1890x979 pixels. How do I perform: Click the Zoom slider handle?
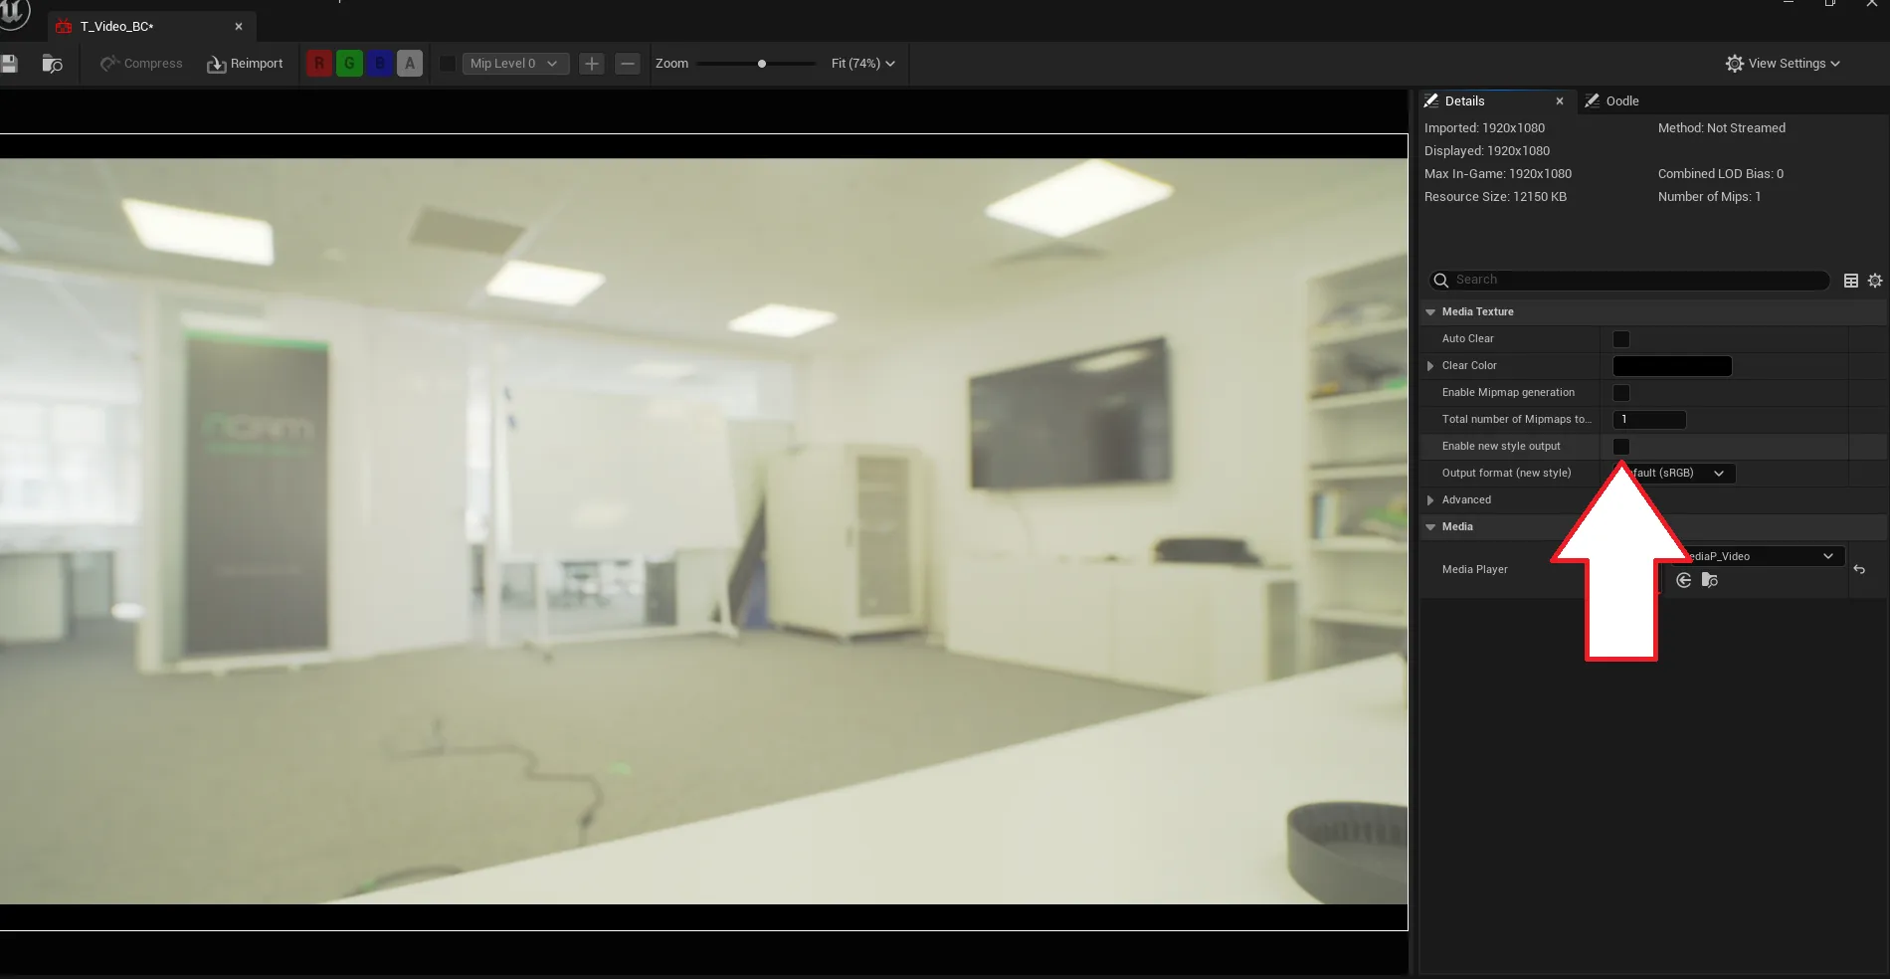[762, 64]
